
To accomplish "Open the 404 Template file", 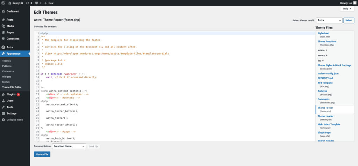I will coord(325,85).
